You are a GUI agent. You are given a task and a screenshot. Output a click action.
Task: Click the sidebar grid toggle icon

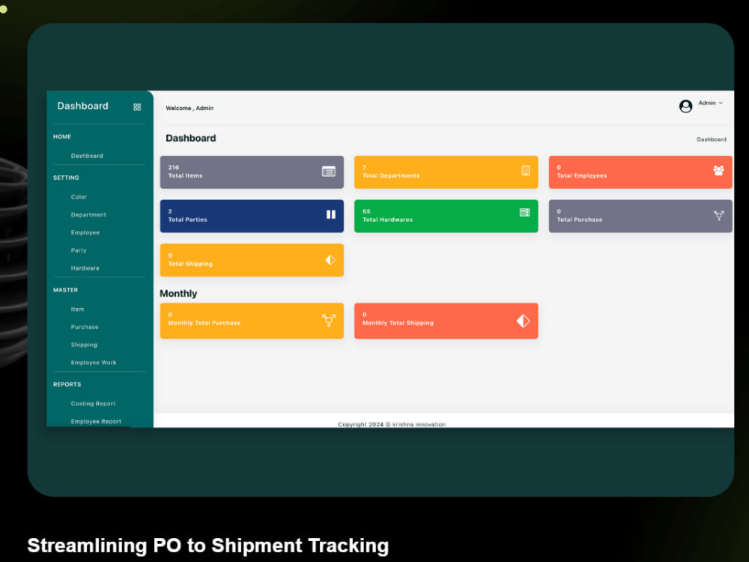137,107
